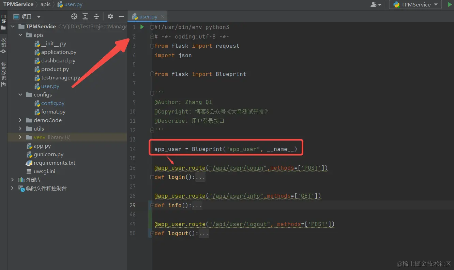Click fold toggle beside def logout line
This screenshot has height=270, width=454.
coord(151,234)
